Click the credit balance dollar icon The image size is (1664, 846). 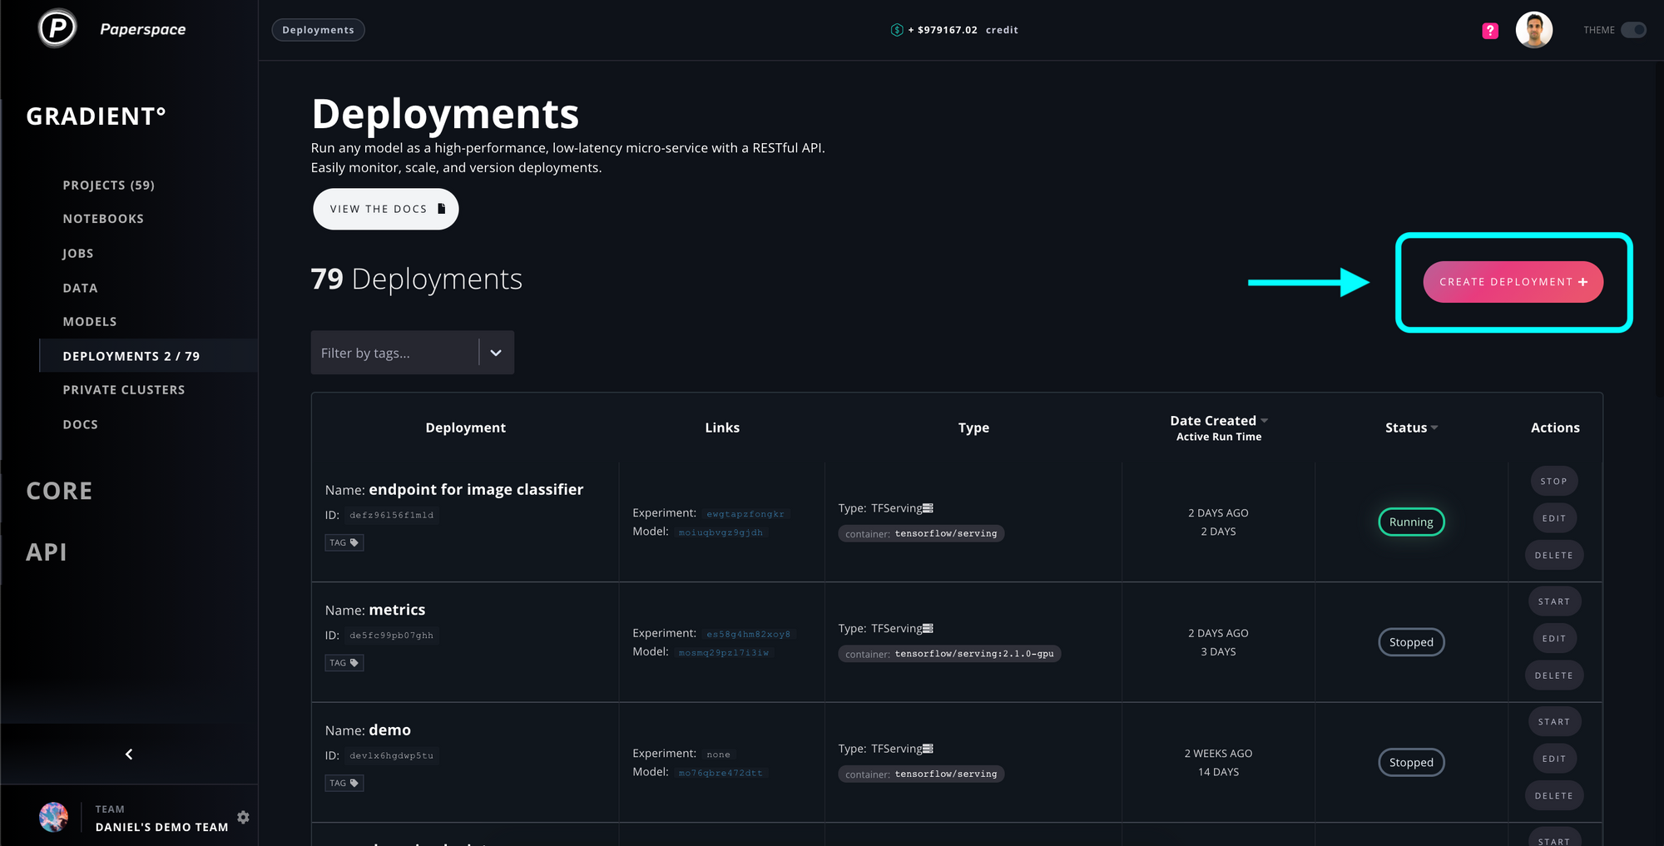tap(897, 30)
